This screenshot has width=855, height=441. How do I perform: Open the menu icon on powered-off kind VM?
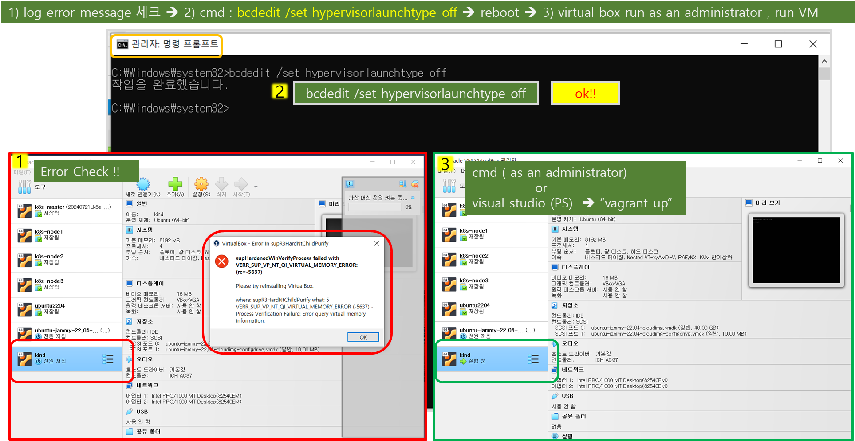tap(108, 359)
